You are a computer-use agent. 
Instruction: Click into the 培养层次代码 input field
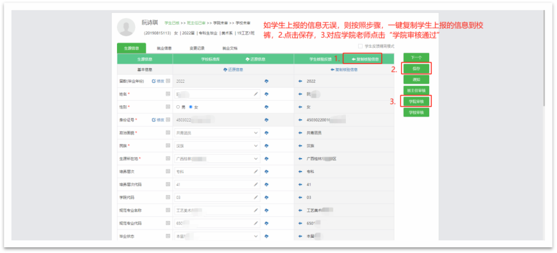217,184
